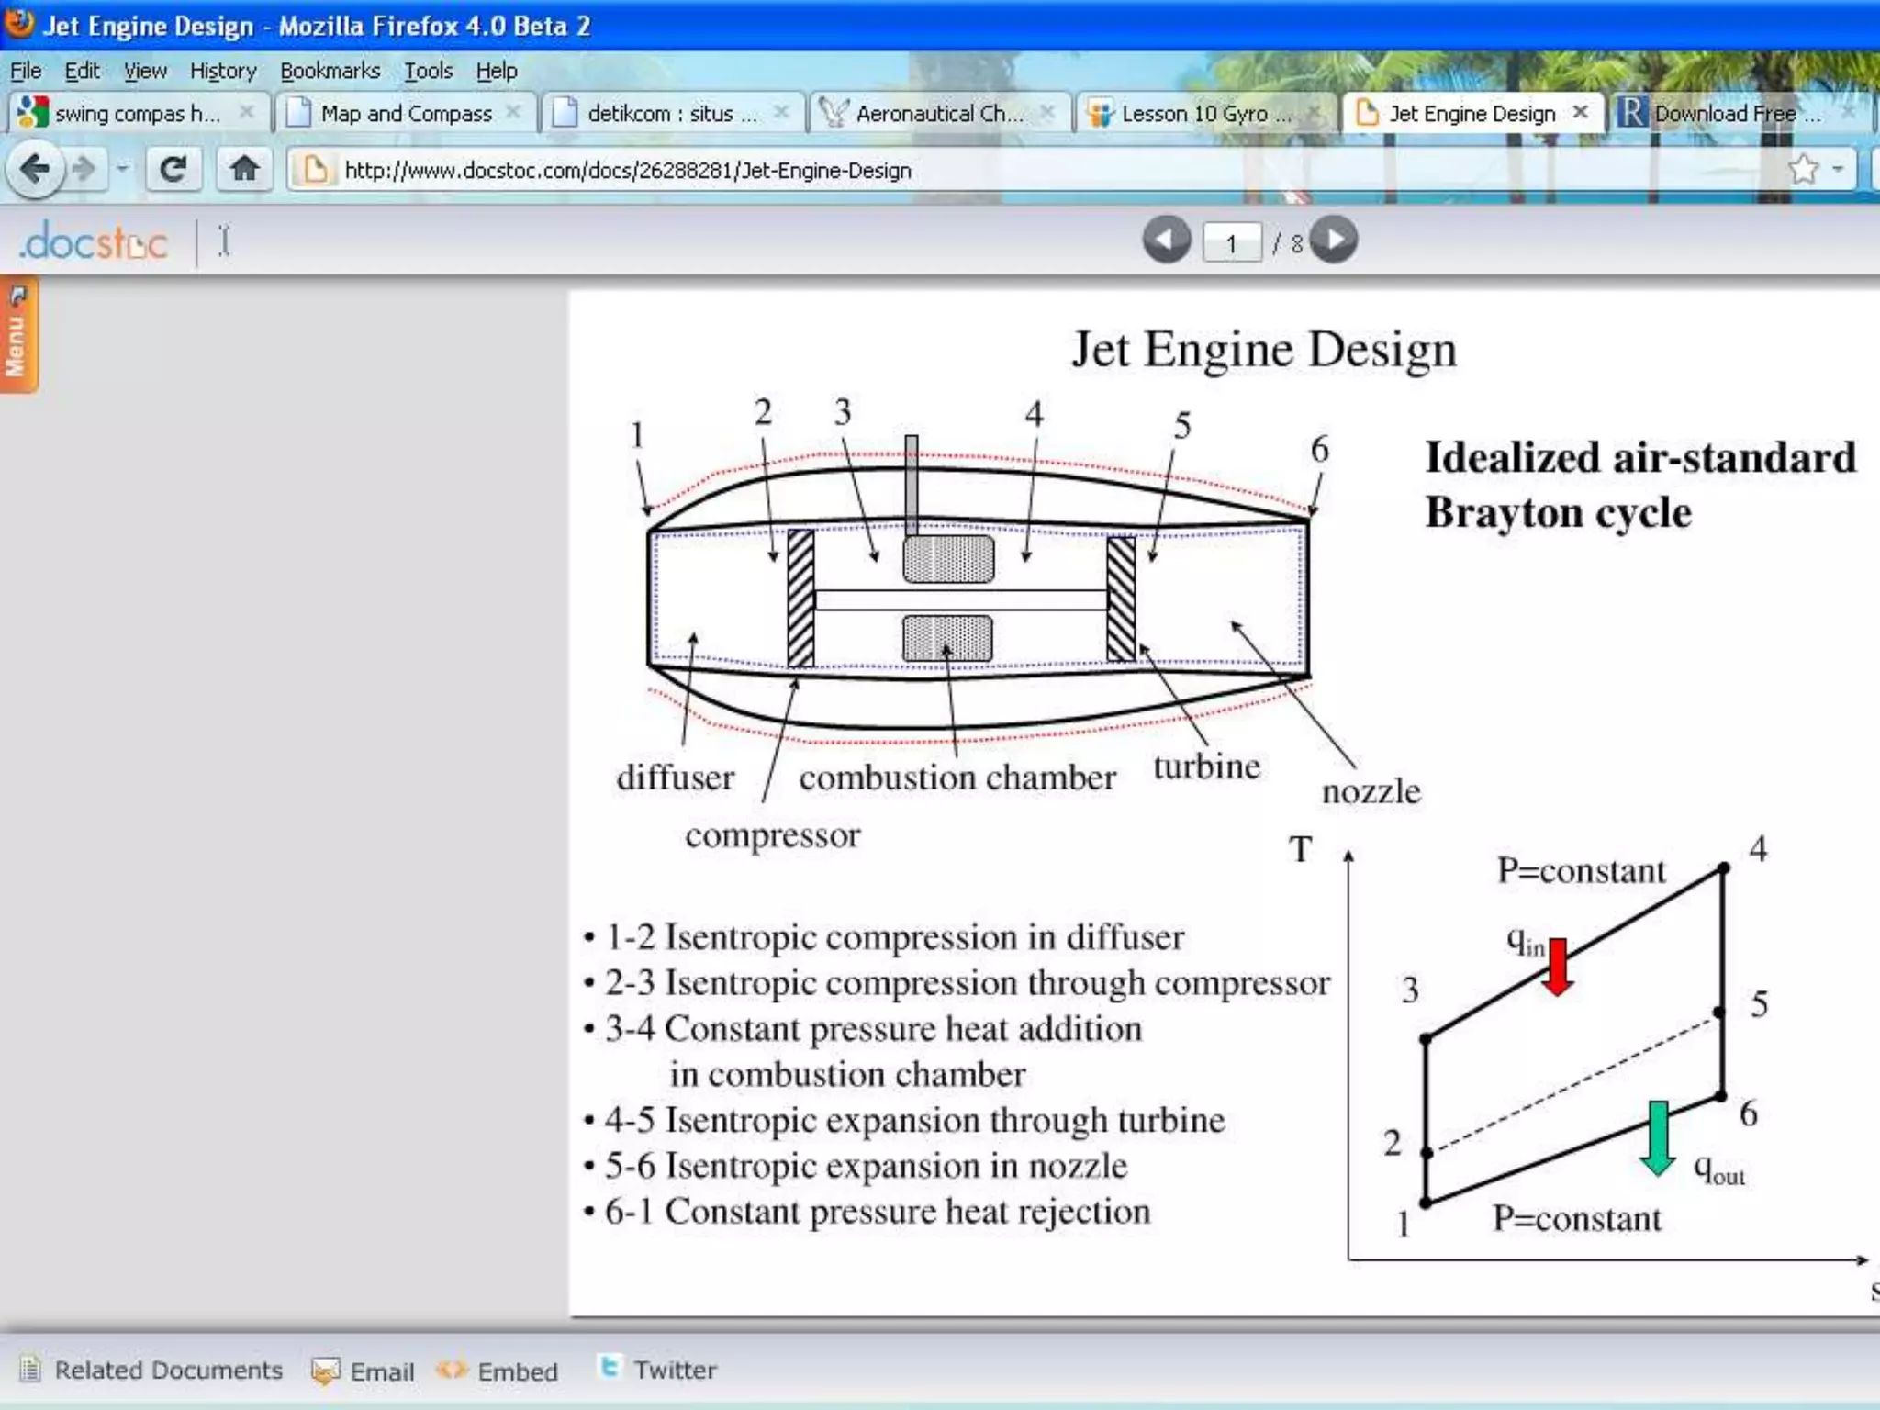Click the docstoc logo
1880x1410 pixels.
(95, 243)
